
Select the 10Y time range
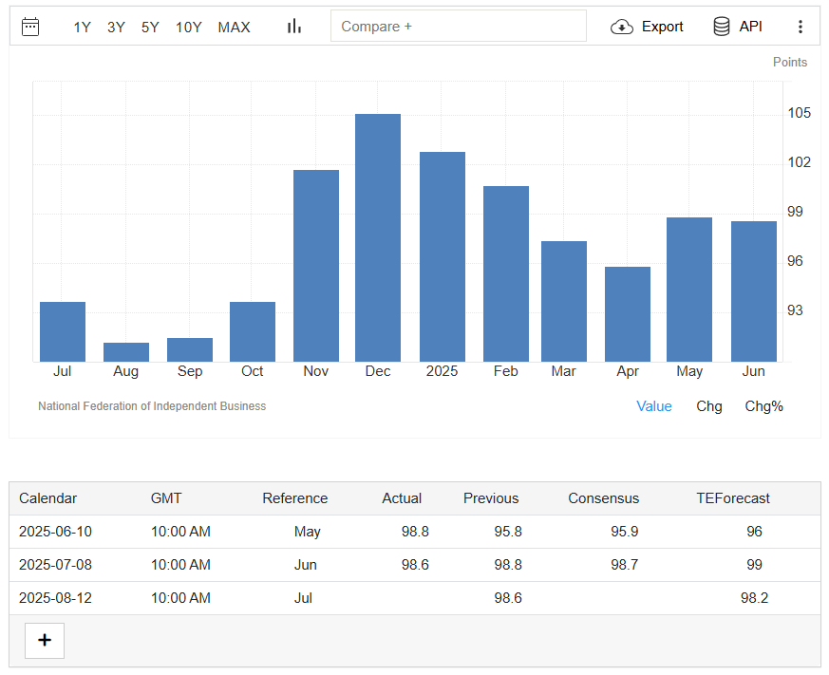[x=189, y=27]
